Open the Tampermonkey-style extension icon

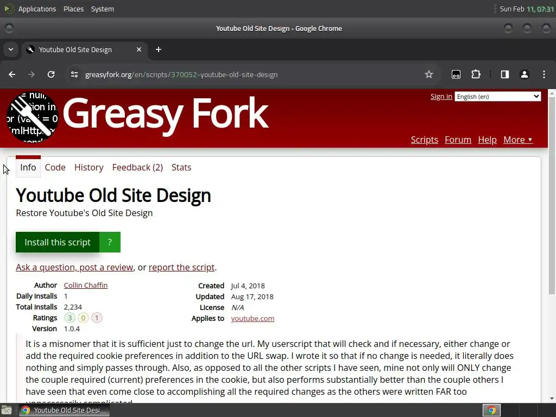tap(456, 74)
